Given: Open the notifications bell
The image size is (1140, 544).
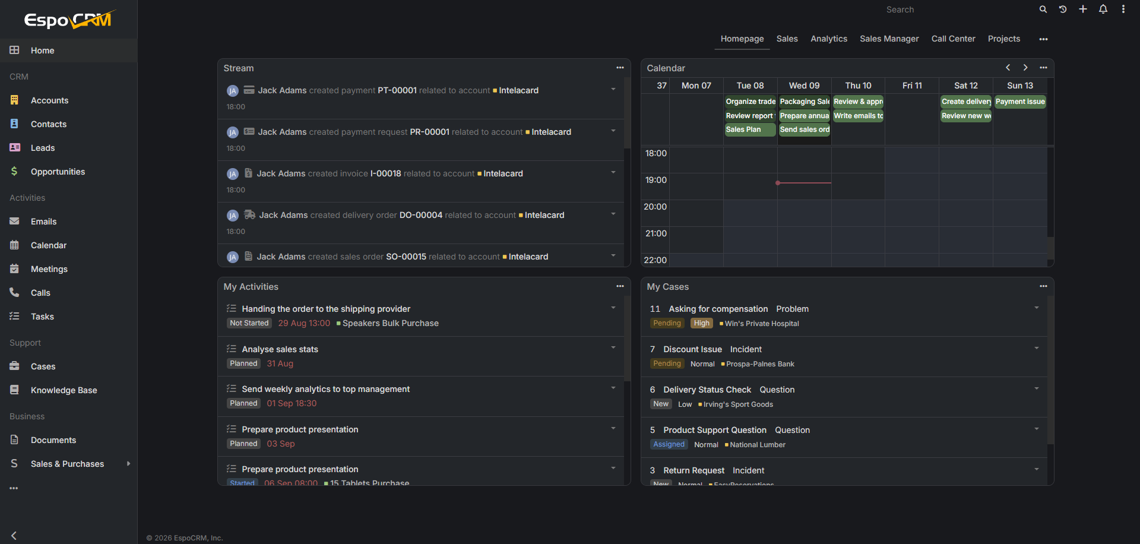Looking at the screenshot, I should (1103, 10).
